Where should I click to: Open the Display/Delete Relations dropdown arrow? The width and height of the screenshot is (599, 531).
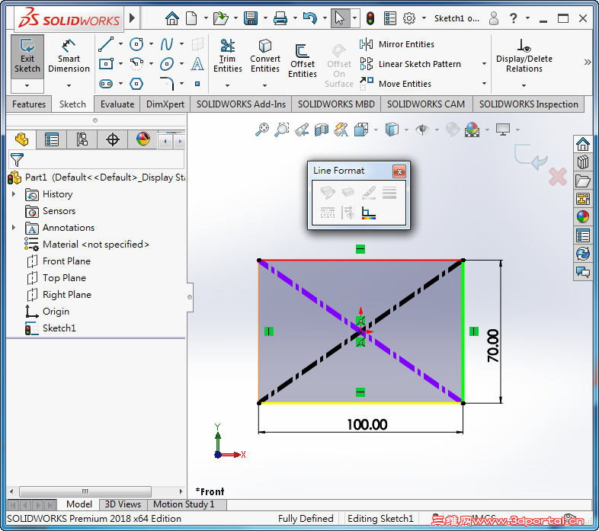524,85
